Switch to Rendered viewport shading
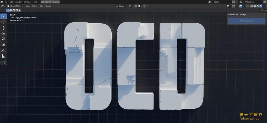 pyautogui.click(x=261, y=6)
